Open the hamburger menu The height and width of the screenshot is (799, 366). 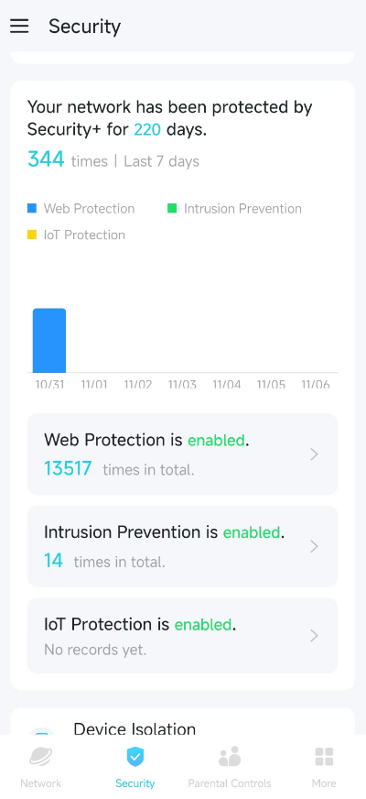coord(19,26)
